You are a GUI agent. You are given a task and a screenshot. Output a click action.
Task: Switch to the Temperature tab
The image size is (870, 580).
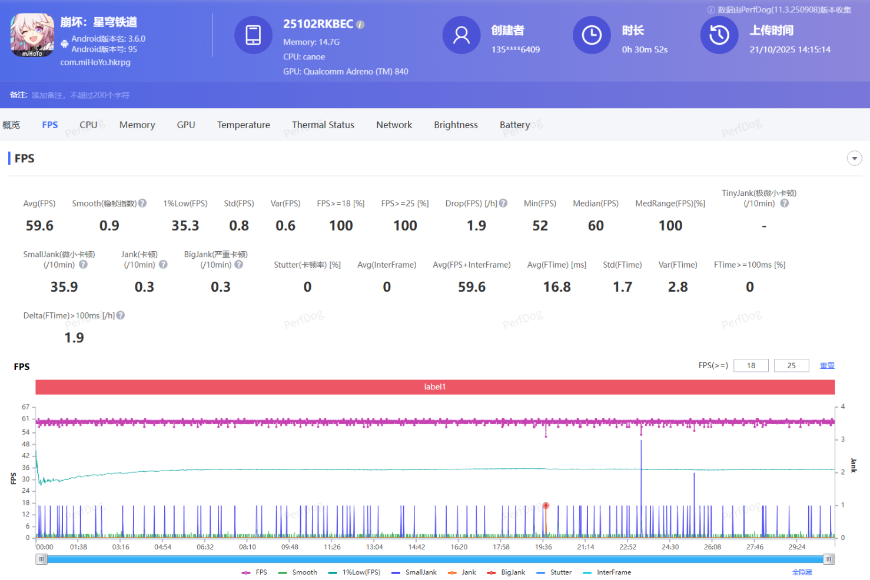[x=243, y=125]
